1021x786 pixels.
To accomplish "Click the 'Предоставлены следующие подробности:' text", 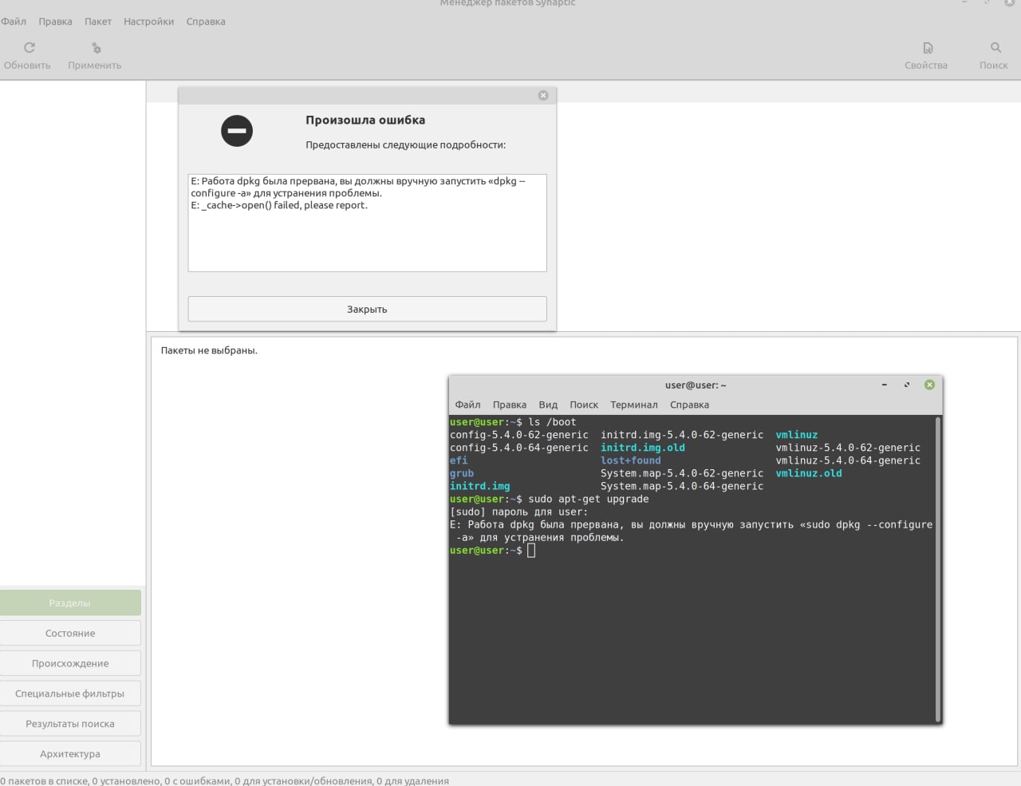I will (406, 144).
